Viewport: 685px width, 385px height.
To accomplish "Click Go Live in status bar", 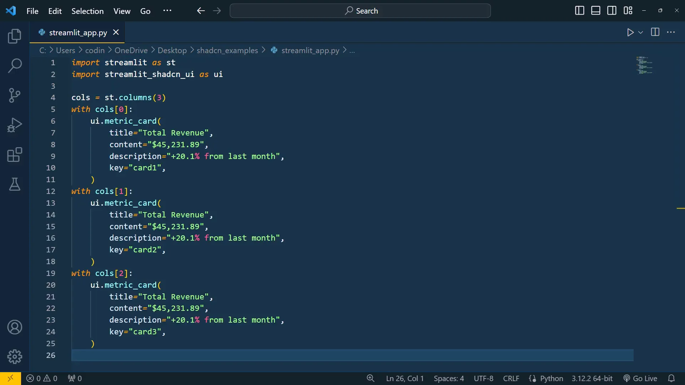I will click(640, 378).
